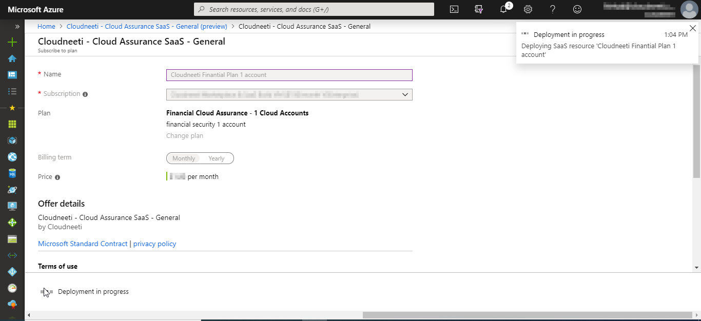Open the Directory and subscription filter

pyautogui.click(x=478, y=9)
